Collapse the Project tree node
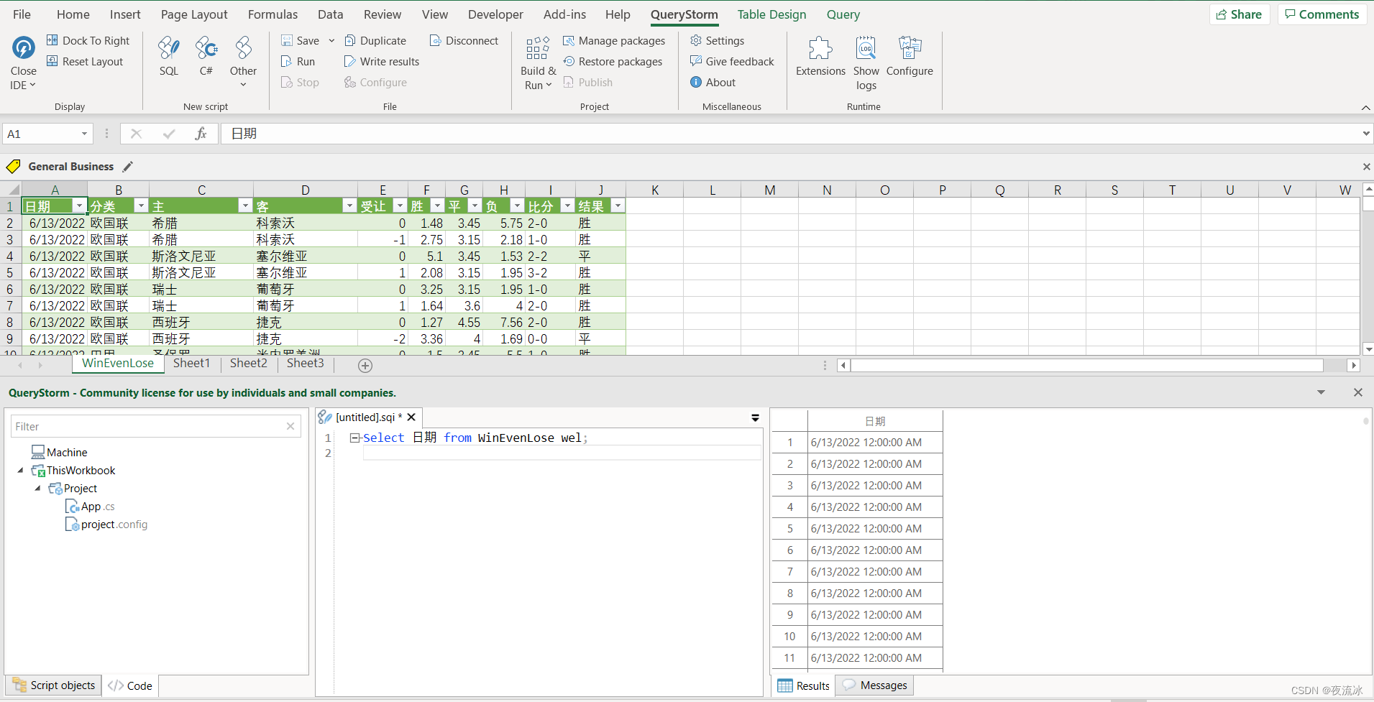This screenshot has width=1374, height=702. [38, 488]
